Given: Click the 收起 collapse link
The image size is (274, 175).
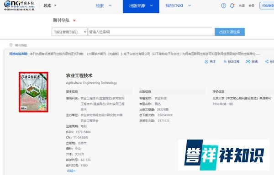Looking at the screenshot, I should (x=71, y=171).
